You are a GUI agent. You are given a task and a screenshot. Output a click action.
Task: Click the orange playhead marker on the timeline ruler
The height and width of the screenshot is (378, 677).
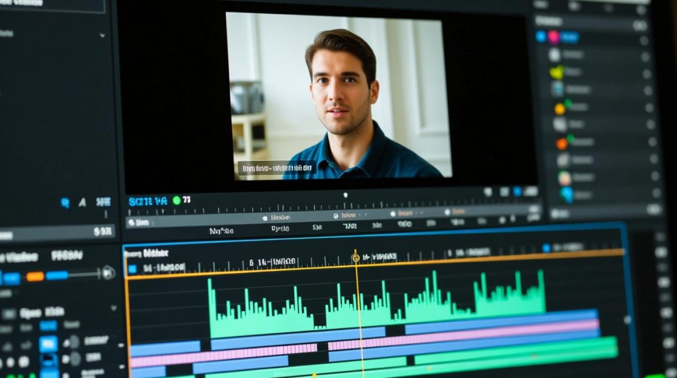pyautogui.click(x=356, y=258)
